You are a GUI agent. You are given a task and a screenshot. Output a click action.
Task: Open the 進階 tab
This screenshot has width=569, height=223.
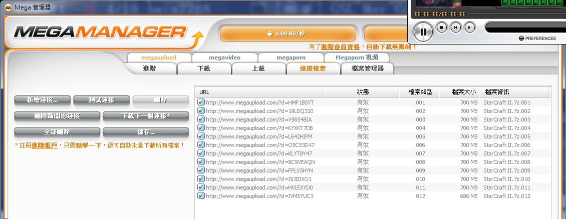[149, 68]
